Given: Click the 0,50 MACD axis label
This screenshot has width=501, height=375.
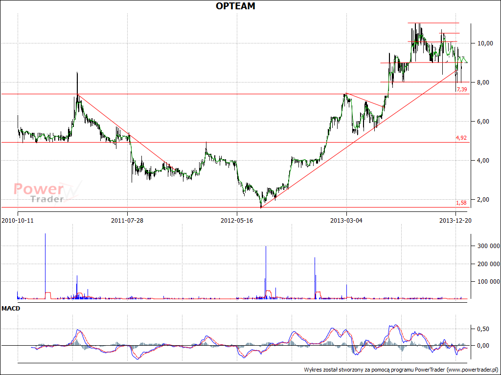Looking at the screenshot, I should pyautogui.click(x=483, y=329).
